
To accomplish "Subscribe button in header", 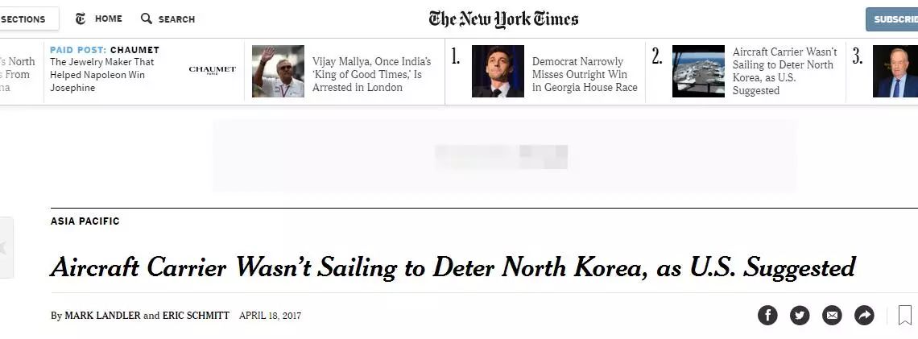I will [x=892, y=19].
